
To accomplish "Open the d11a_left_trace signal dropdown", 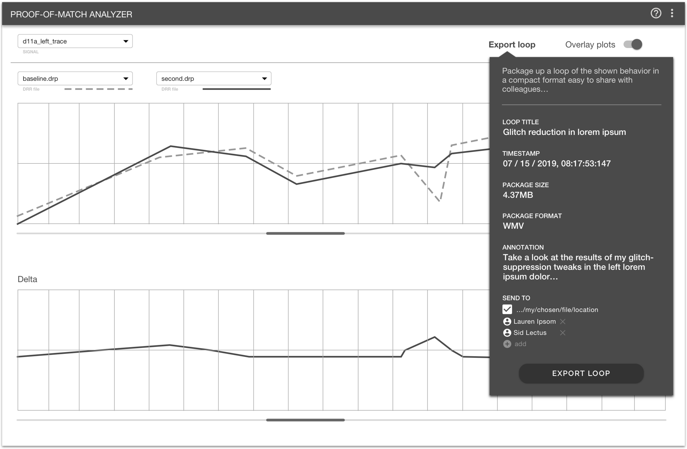I will pos(75,41).
